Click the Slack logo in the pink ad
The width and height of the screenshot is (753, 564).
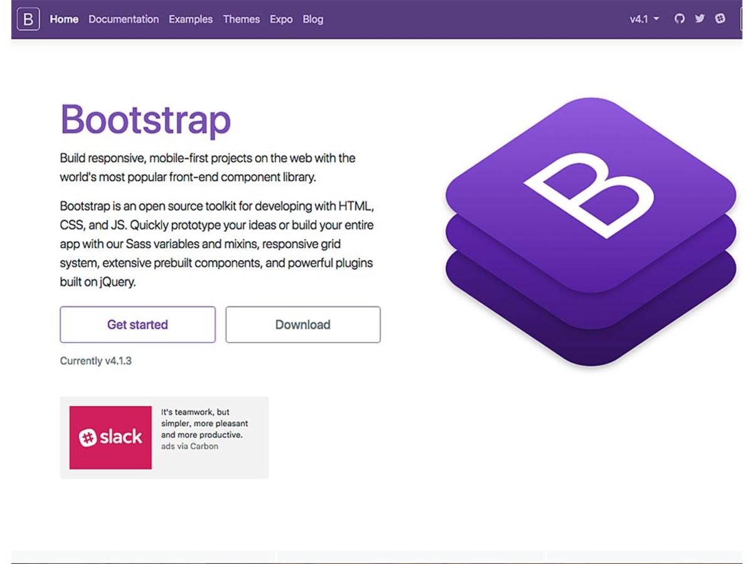110,437
